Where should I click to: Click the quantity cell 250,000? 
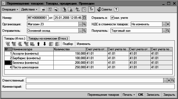(70, 67)
